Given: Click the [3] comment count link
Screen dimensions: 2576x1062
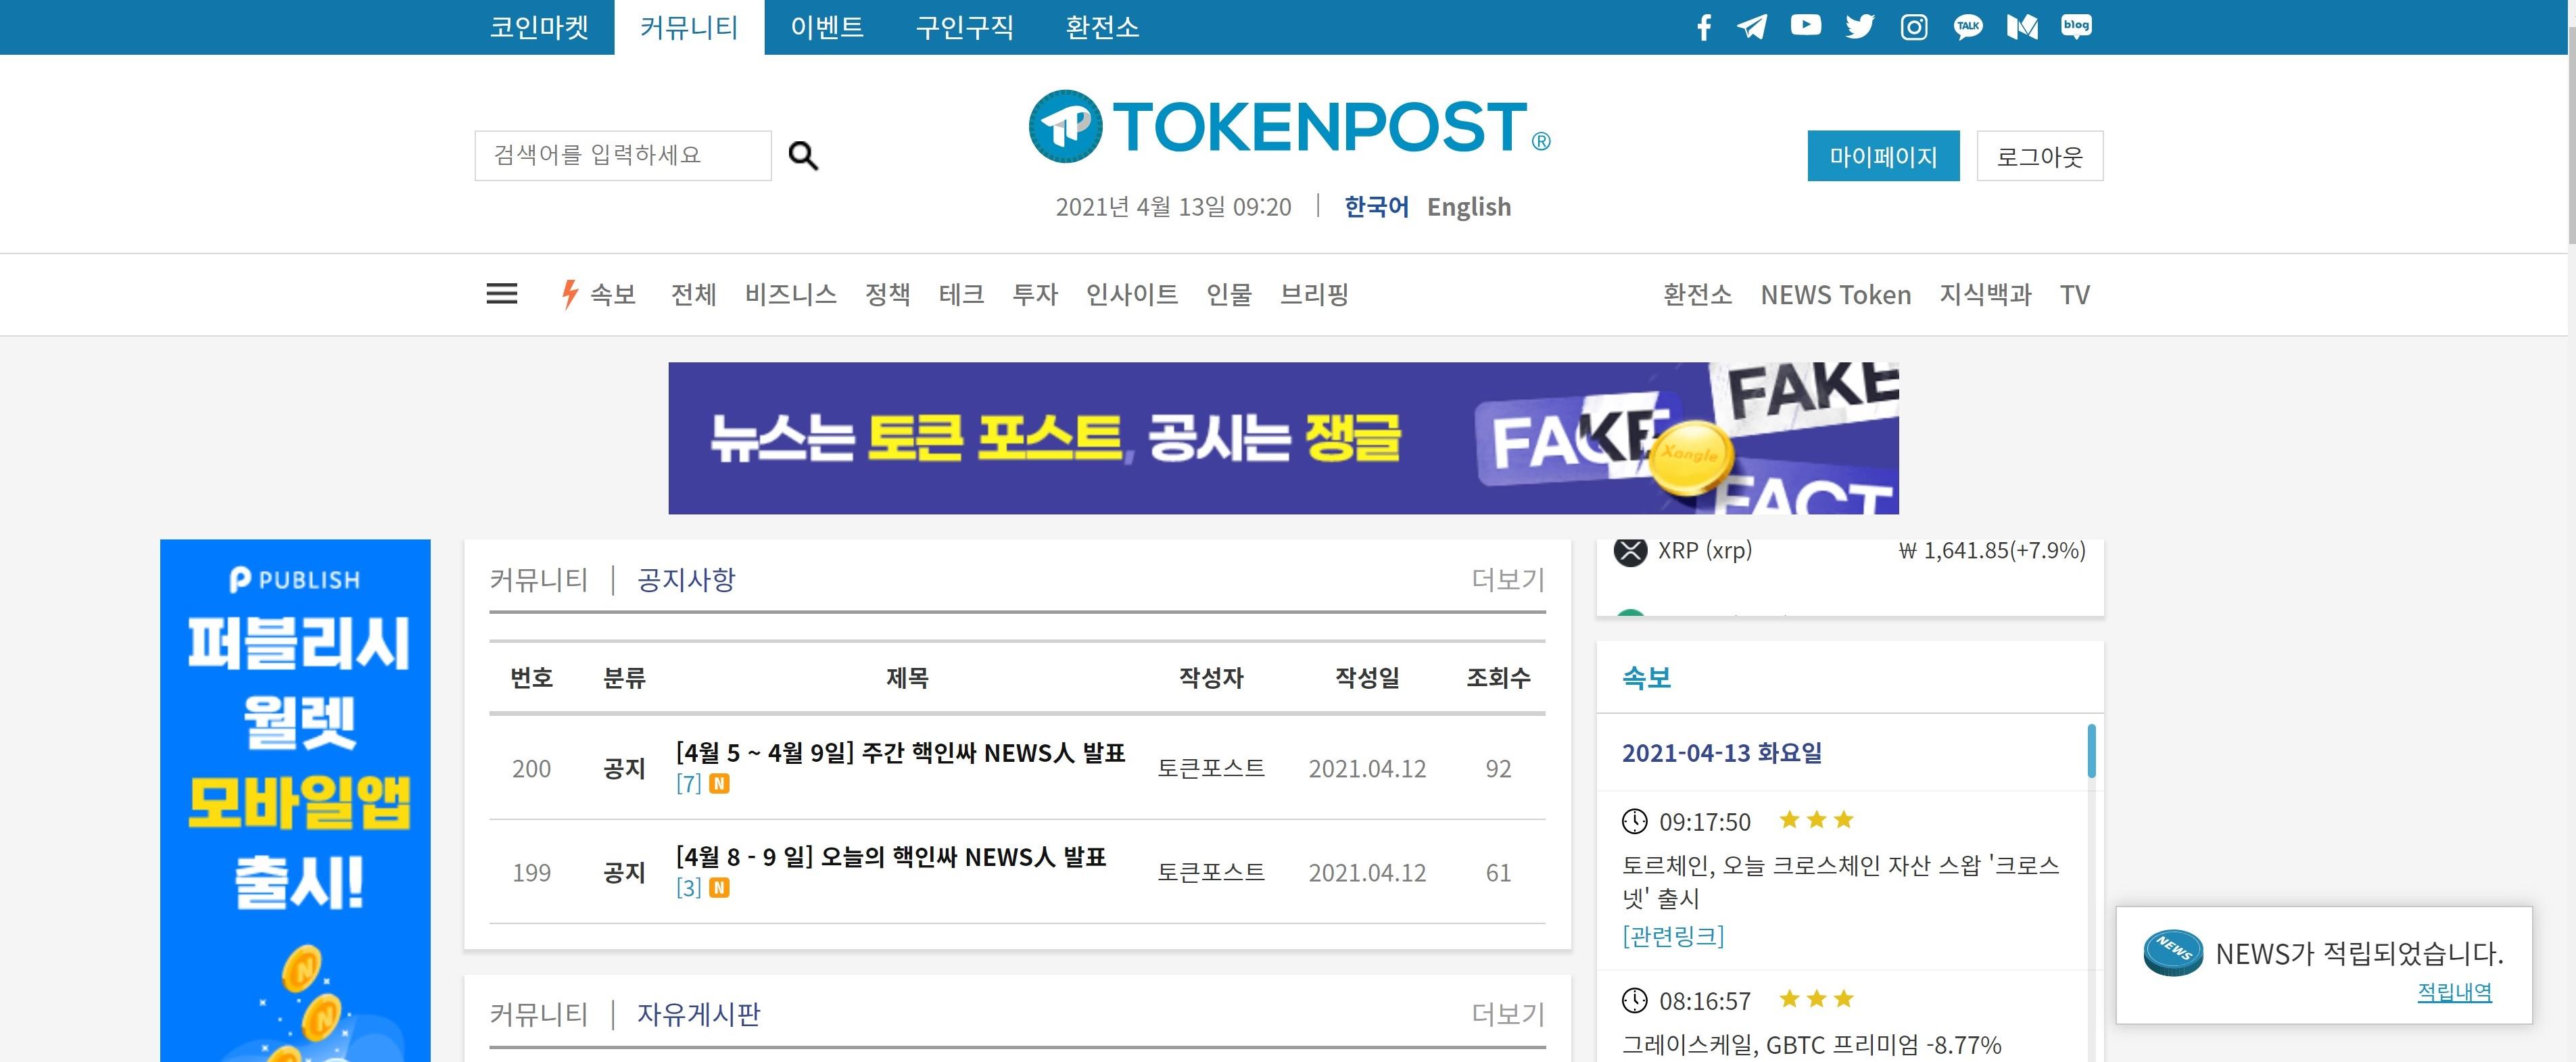Looking at the screenshot, I should [688, 888].
